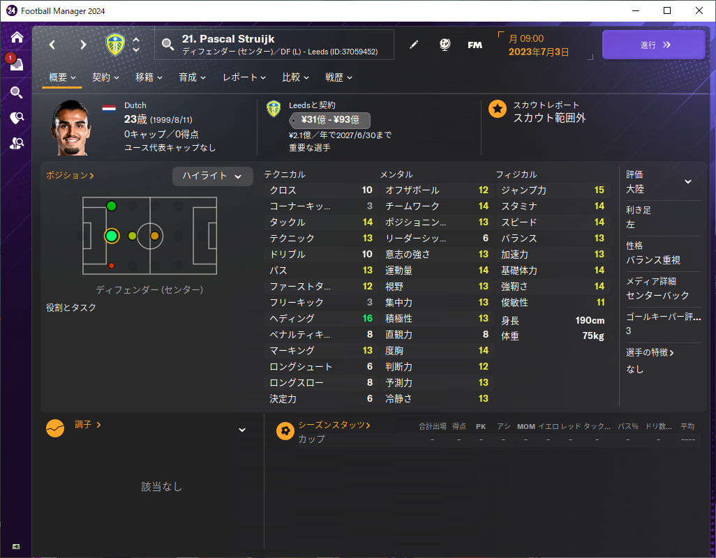Select the bright green defender-center position dot
This screenshot has height=558, width=716.
click(112, 236)
